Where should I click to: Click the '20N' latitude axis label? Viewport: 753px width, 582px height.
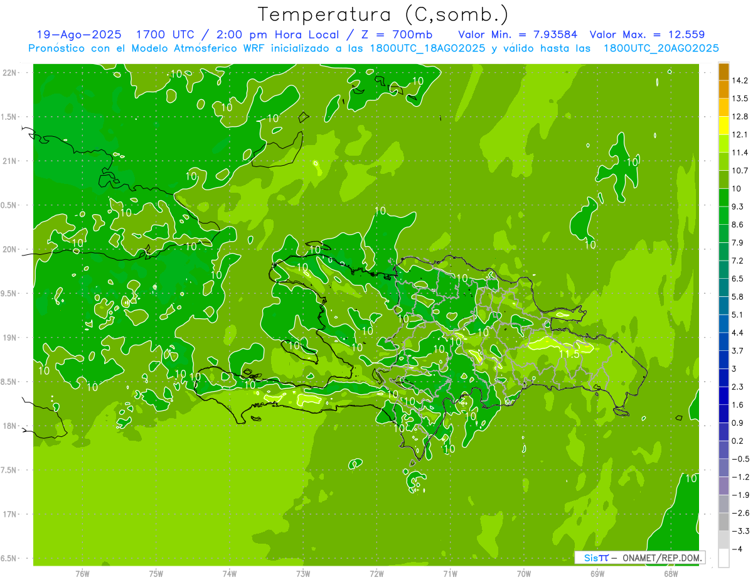pyautogui.click(x=11, y=249)
